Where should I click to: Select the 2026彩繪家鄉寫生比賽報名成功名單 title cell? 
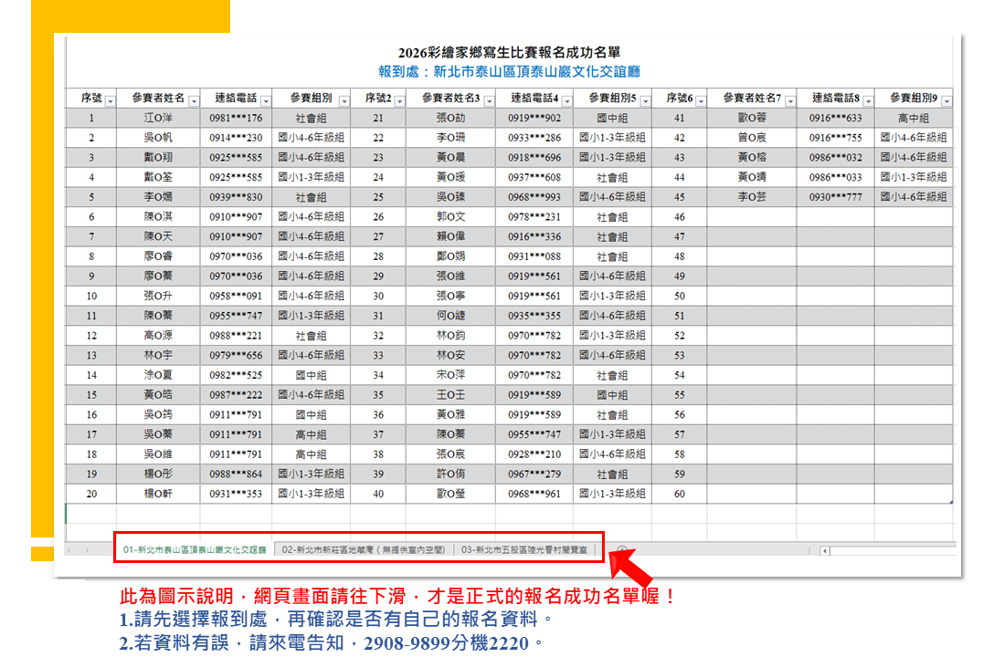click(509, 53)
